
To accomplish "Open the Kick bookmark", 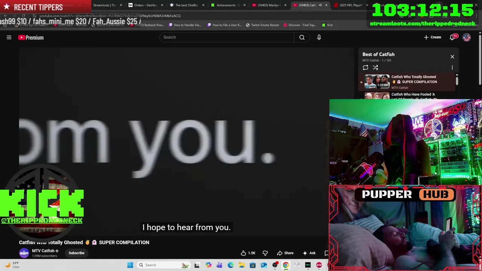I will 327,25.
